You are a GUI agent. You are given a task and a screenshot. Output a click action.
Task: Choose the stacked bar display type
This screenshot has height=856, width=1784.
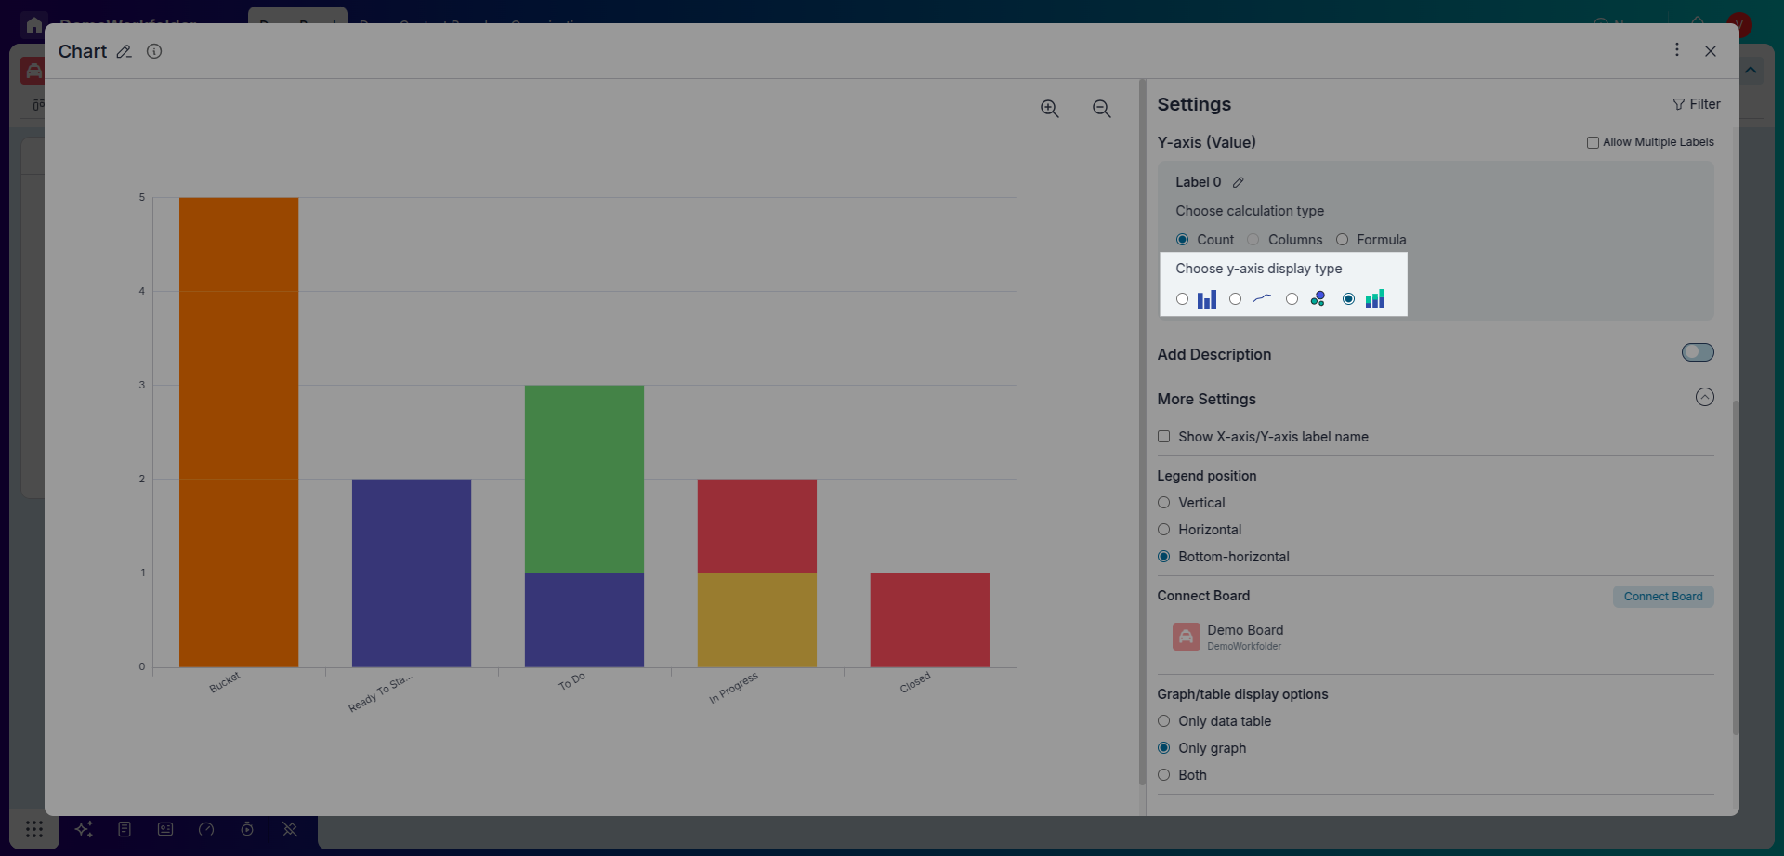(1348, 299)
